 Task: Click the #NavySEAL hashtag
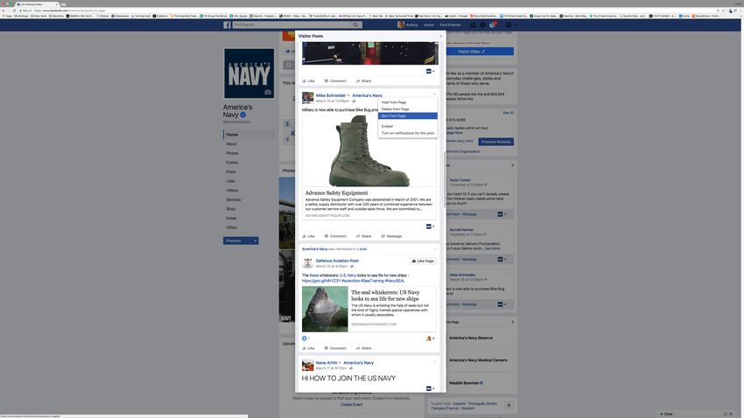(x=395, y=281)
